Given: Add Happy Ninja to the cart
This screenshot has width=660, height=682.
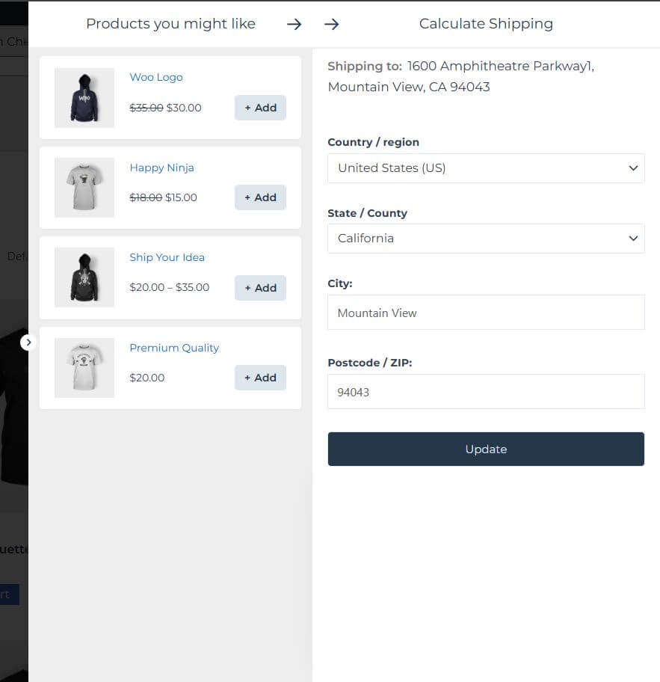Looking at the screenshot, I should 260,197.
